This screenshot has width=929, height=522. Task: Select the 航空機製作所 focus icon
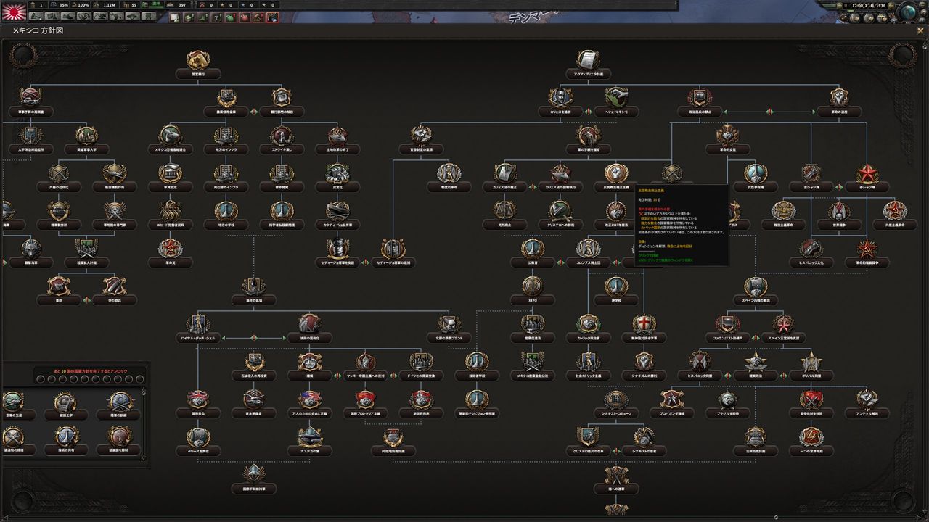115,173
